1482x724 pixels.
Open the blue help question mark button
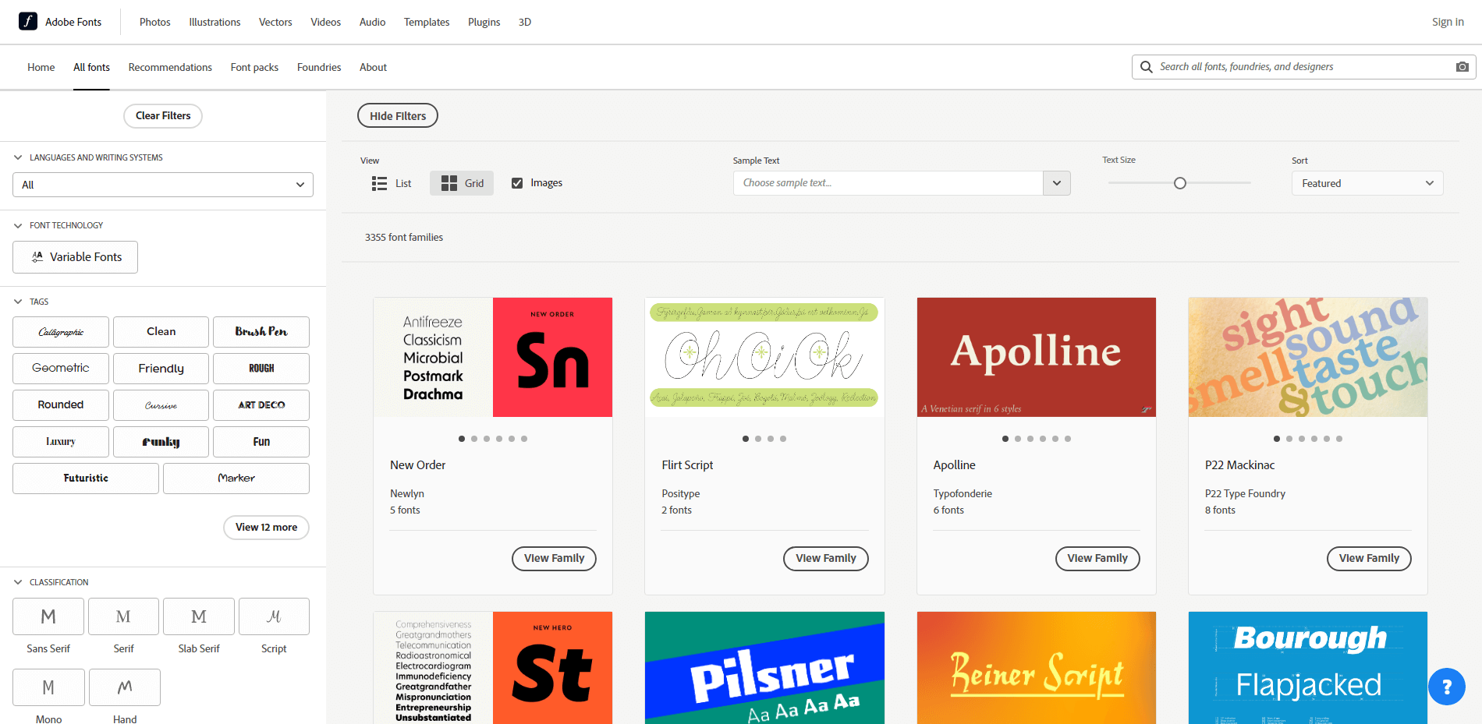pos(1447,687)
